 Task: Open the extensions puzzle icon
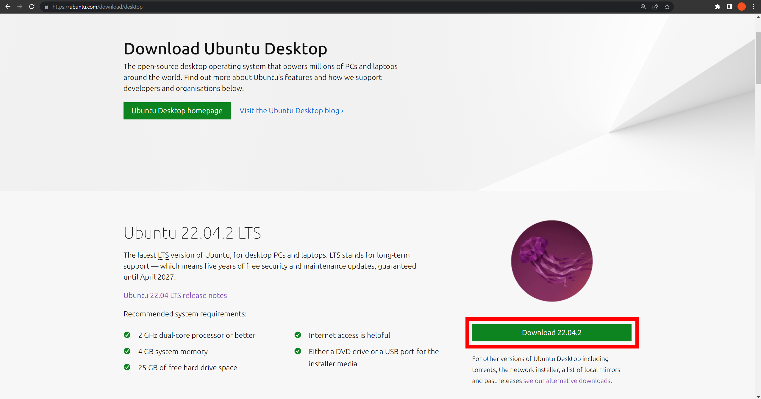(x=718, y=7)
